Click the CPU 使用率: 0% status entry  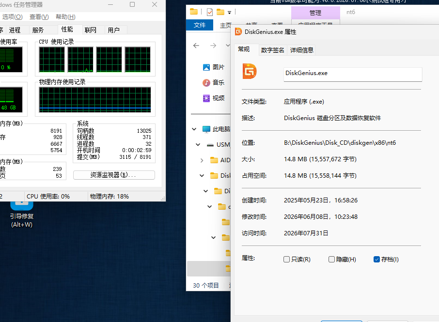coord(48,197)
